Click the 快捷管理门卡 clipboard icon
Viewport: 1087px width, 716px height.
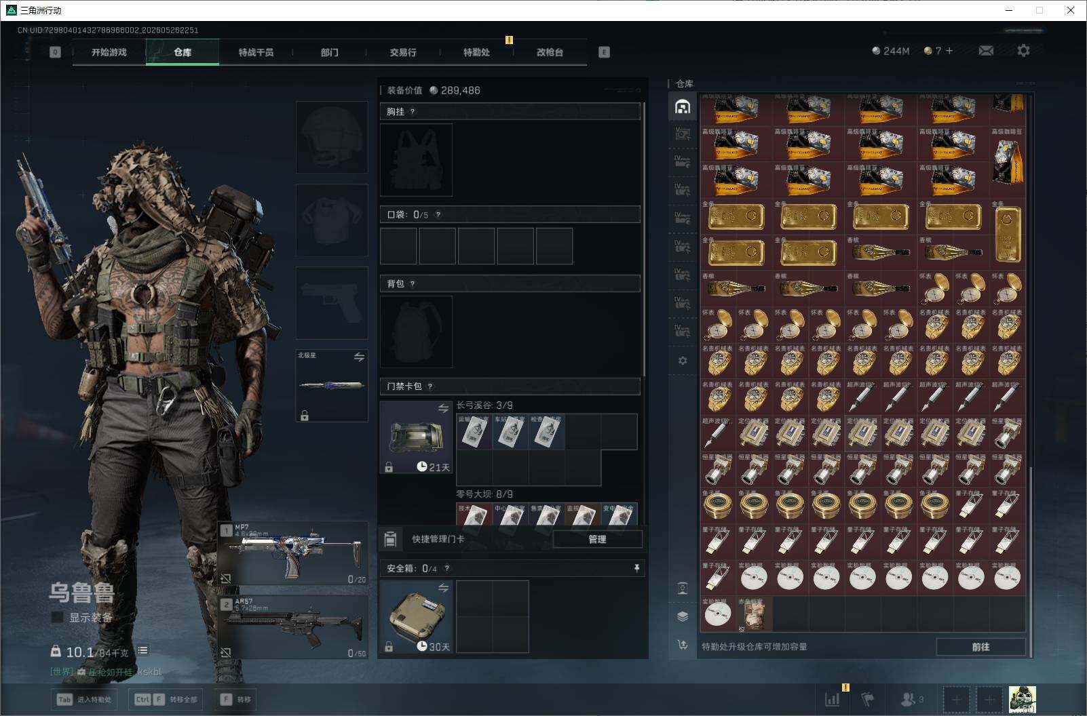click(x=390, y=539)
